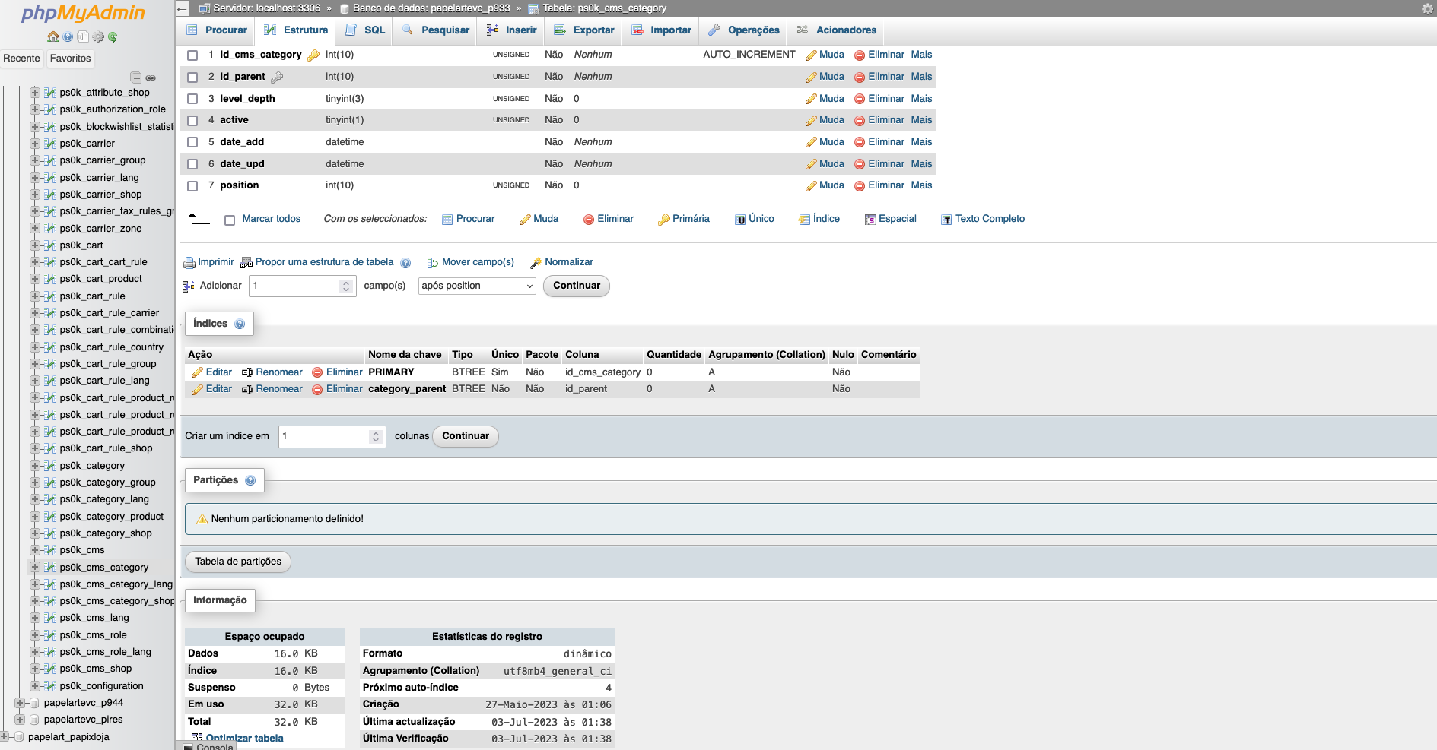Click Eliminar for the PRIMARY index
This screenshot has width=1437, height=750.
pos(337,372)
